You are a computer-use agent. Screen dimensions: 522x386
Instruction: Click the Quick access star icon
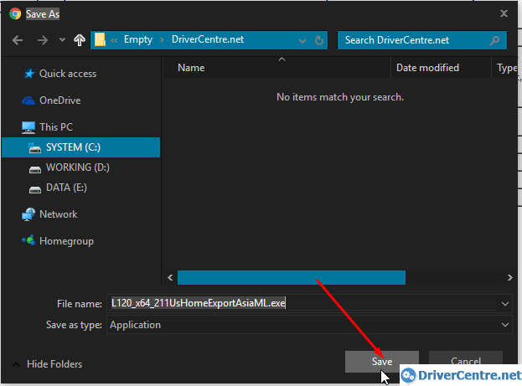[29, 74]
